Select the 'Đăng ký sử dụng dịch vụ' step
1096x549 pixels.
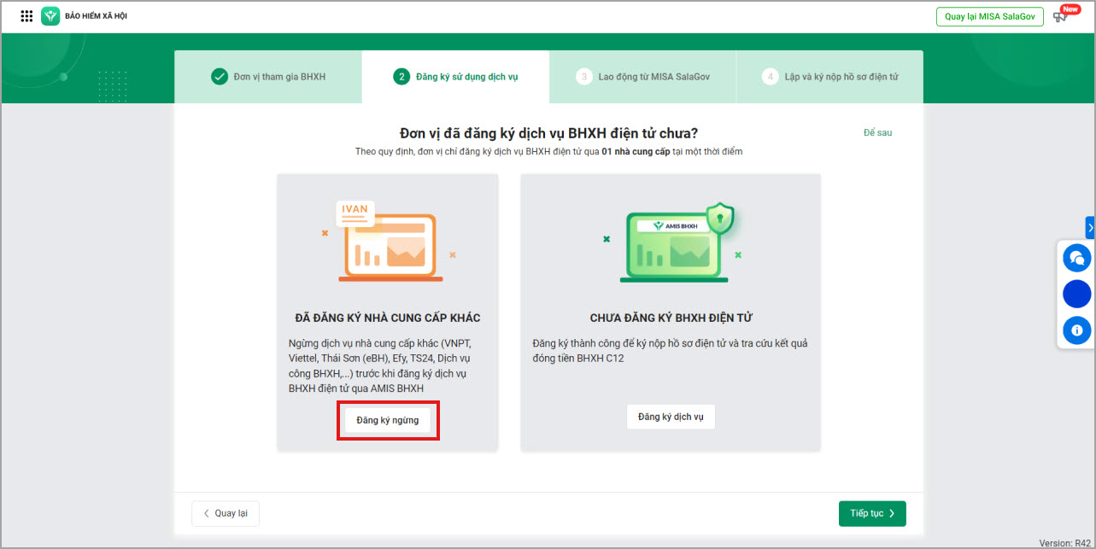point(466,77)
